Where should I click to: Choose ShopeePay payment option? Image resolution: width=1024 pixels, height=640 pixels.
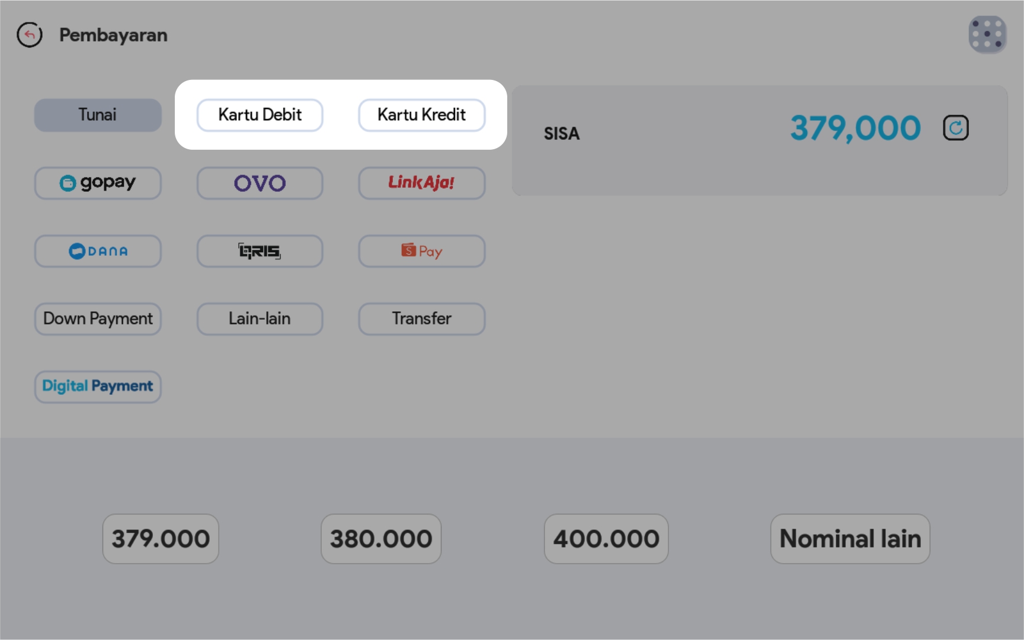click(x=421, y=251)
